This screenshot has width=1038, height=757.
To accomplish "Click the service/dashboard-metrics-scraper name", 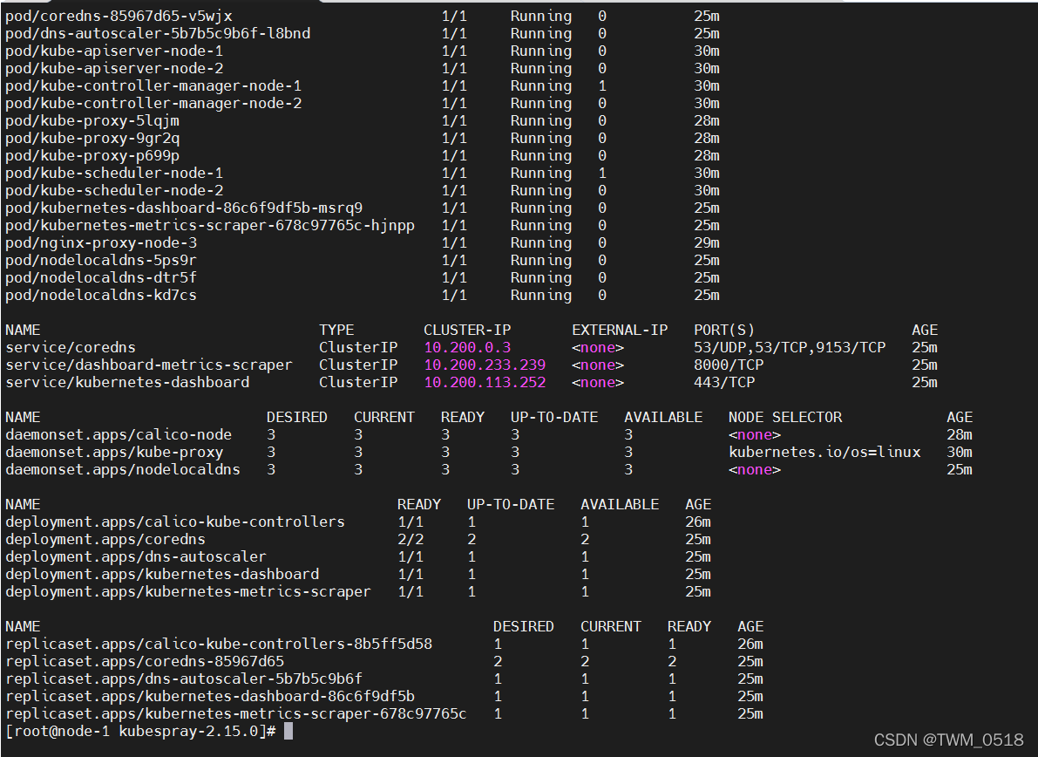I will point(149,365).
